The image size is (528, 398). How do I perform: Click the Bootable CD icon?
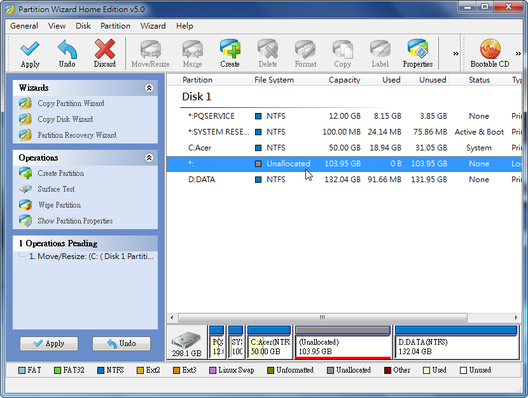pyautogui.click(x=490, y=49)
